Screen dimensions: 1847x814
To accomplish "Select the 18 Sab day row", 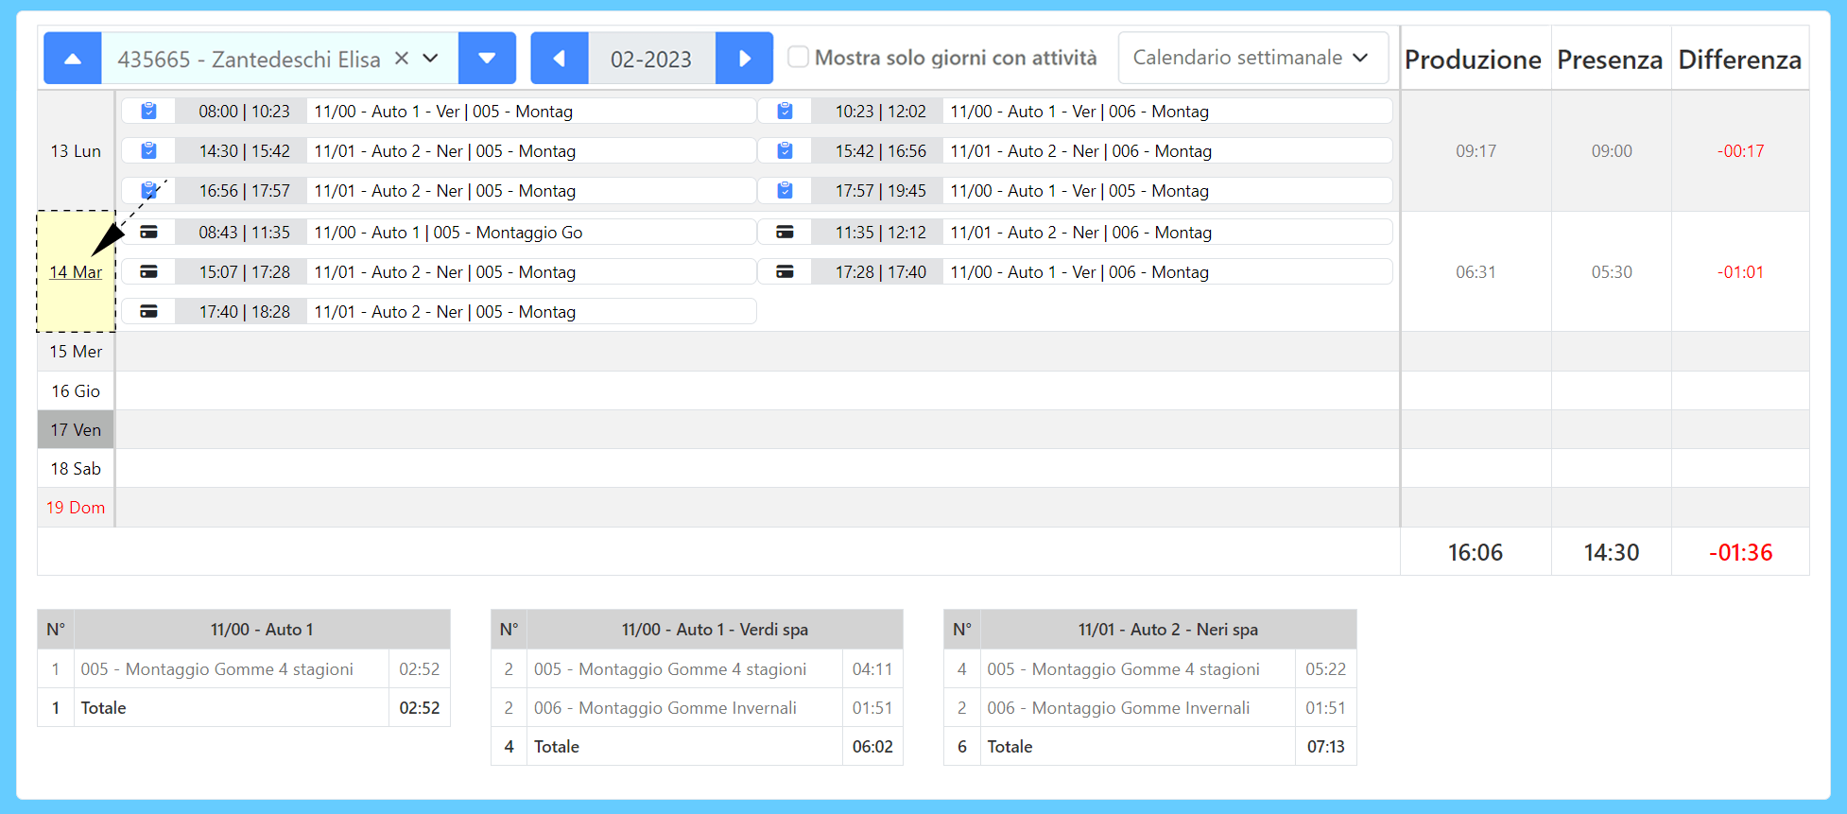I will 76,469.
